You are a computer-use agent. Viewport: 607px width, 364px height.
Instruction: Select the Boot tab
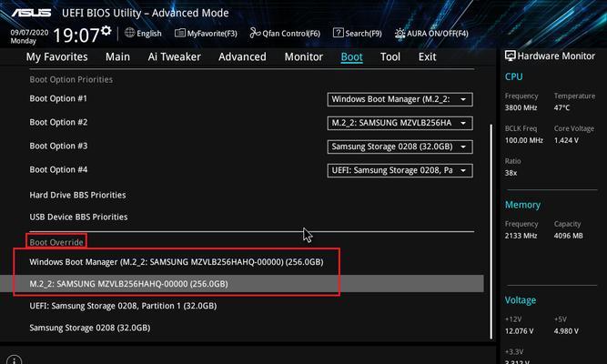point(351,57)
